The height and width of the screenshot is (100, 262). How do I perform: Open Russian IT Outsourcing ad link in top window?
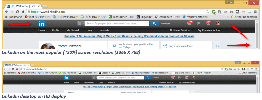pos(129,36)
